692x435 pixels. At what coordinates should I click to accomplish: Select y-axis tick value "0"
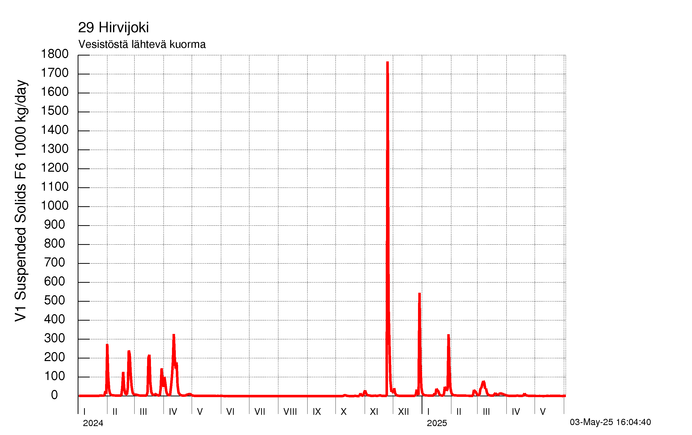tap(54, 395)
